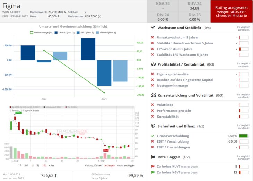This screenshot has height=181, width=253.
Task: Click the KUV.24 value 34,68
Action: (194, 8)
